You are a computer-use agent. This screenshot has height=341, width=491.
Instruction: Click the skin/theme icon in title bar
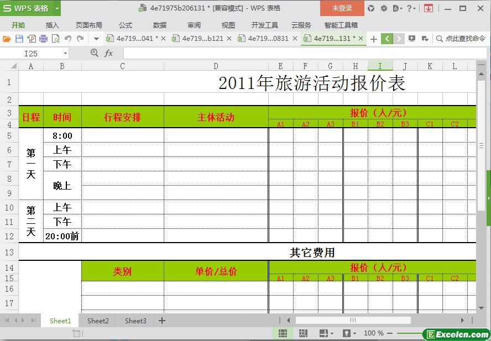point(371,8)
